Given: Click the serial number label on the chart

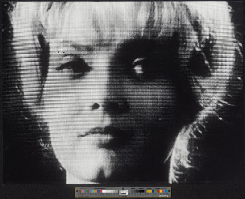Looking at the screenshot, I should point(163,196).
